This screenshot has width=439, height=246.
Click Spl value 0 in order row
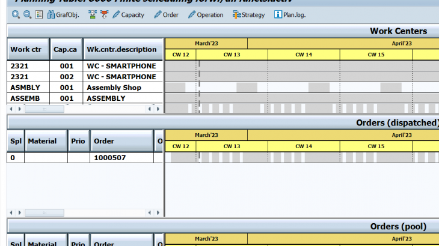[x=16, y=158]
